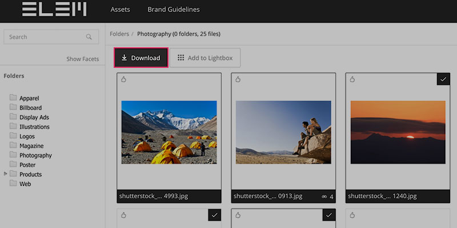
Task: Click folder icon next to Magazine
Action: pyautogui.click(x=13, y=145)
